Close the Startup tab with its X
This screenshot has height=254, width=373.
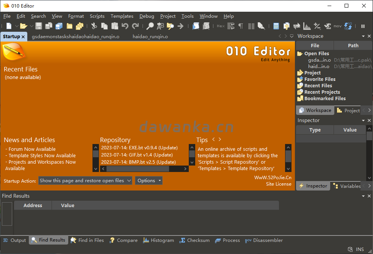tap(23, 37)
